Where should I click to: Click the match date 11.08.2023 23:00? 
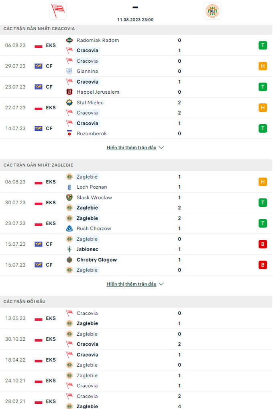coord(135,19)
